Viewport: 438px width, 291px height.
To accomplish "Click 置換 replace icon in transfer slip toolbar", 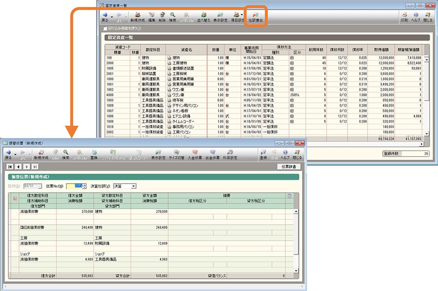I will [94, 155].
